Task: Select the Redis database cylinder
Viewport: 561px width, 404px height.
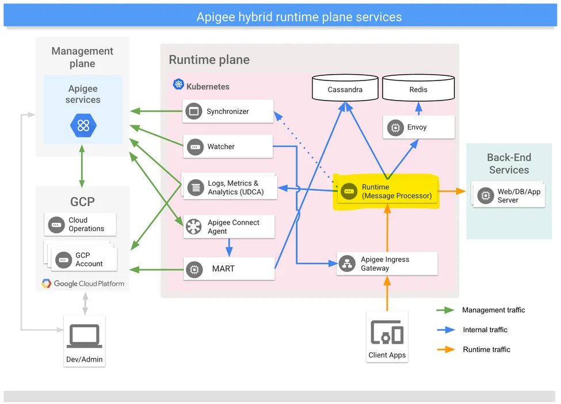Action: (418, 87)
